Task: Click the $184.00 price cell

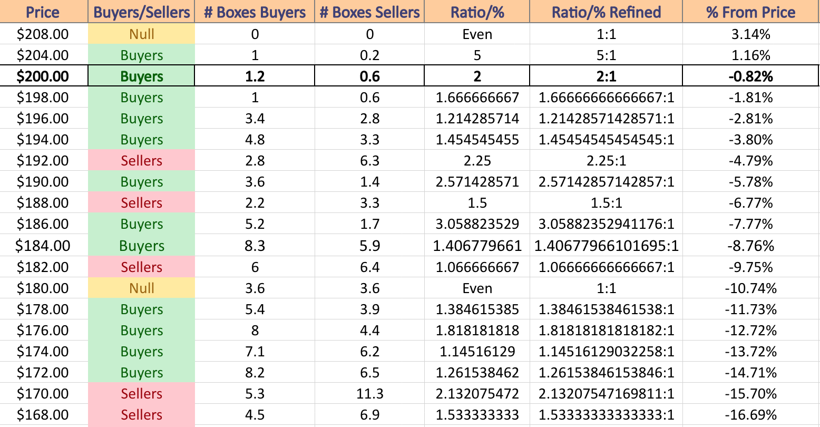Action: (43, 246)
